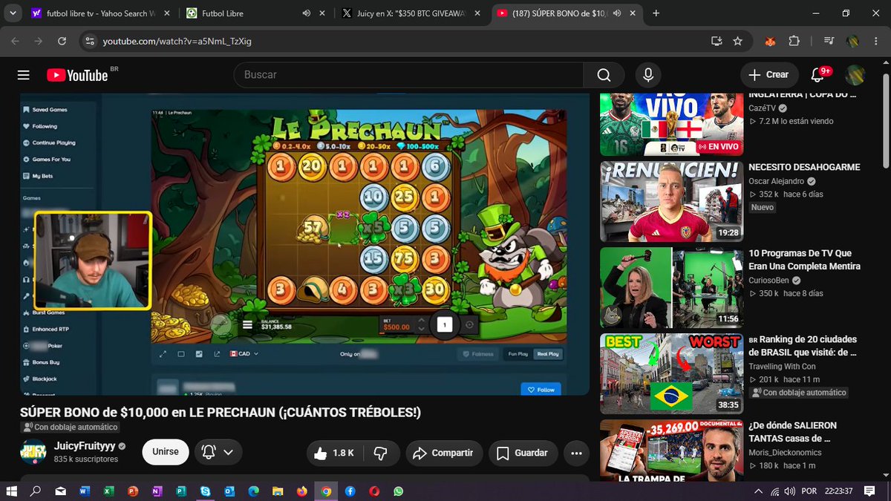Open 10 Programas De TV thumbnail
Viewport: 891px width, 501px height.
click(671, 287)
